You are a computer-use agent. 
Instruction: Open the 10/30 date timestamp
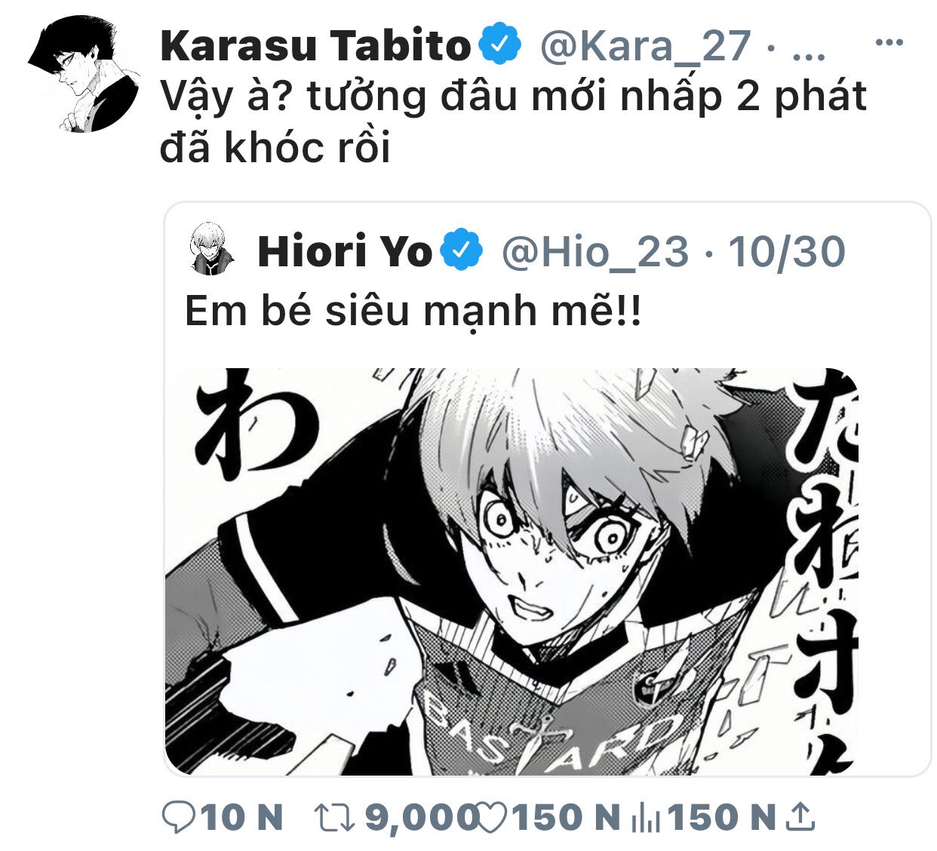[787, 251]
